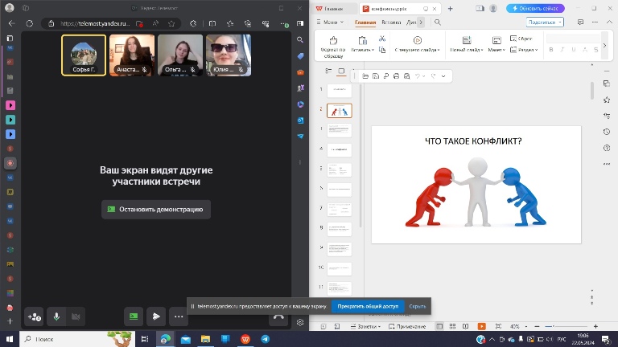Expand the Новый слайд dropdown
618x347 pixels.
[x=467, y=49]
